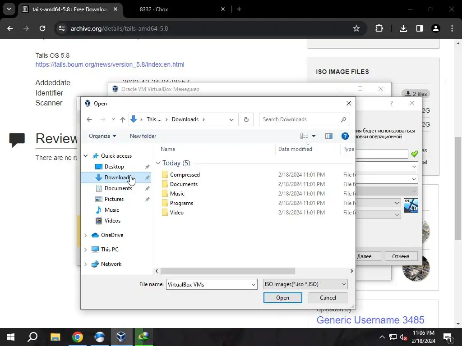Open the Organize menu
The height and width of the screenshot is (346, 462).
point(102,136)
